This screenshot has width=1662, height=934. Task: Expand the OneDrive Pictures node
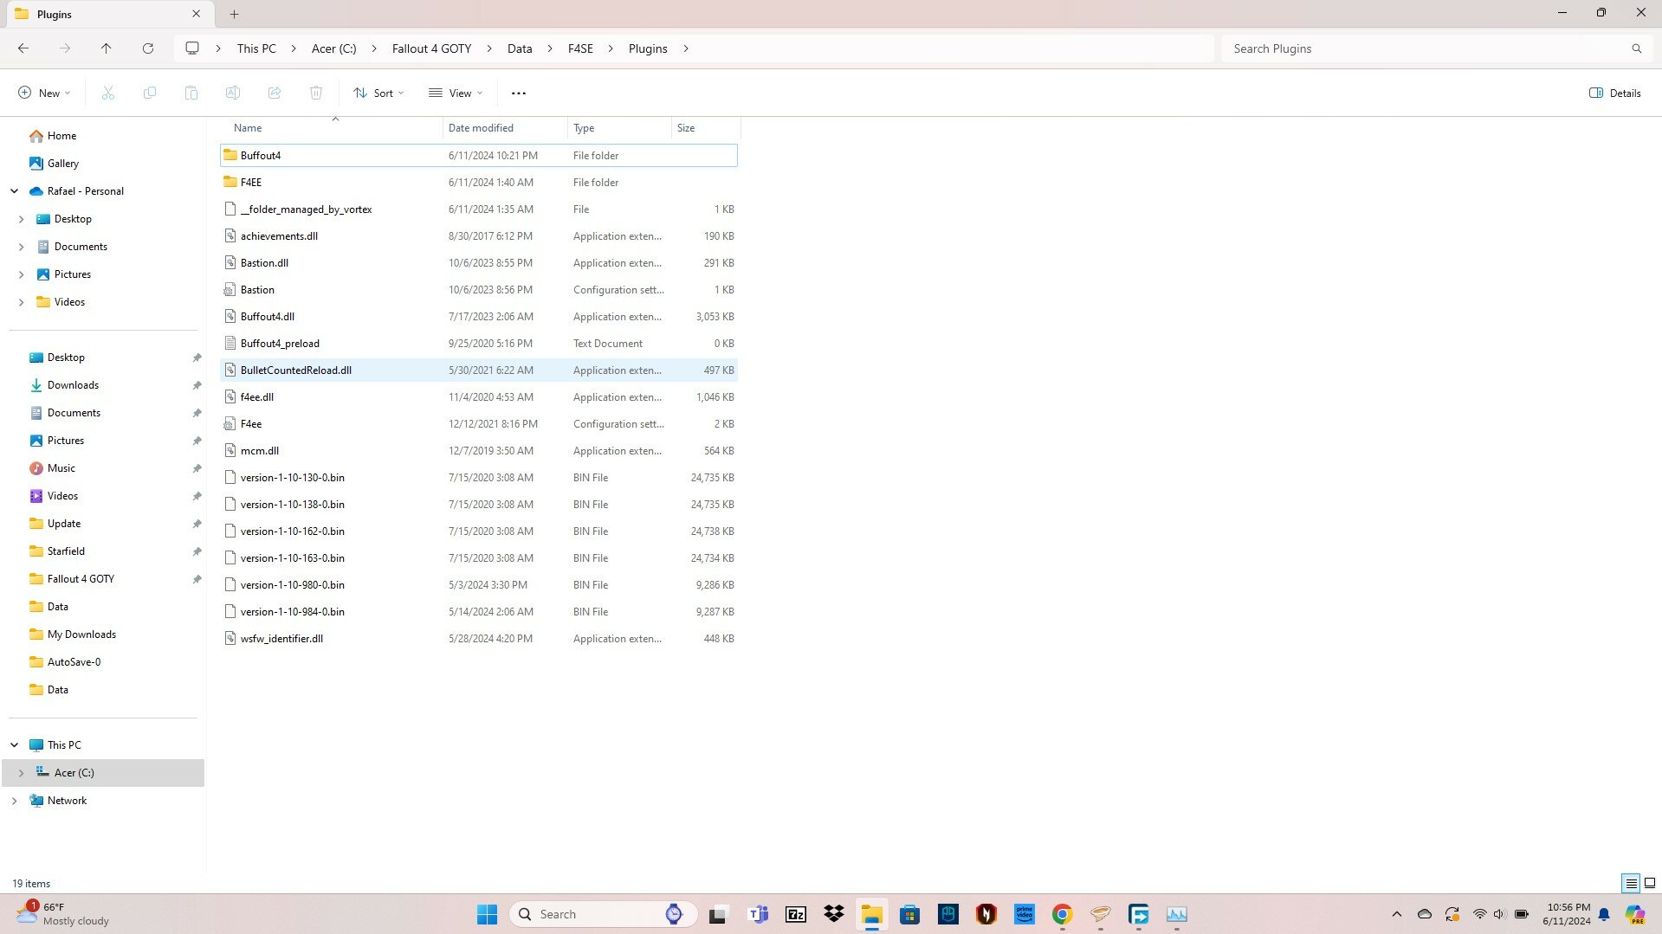point(21,274)
